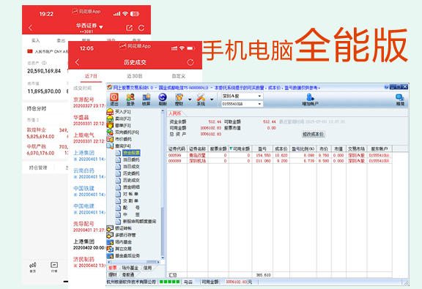Click the tree panel vertical scrollbar
This screenshot has width=422, height=289.
click(x=163, y=184)
